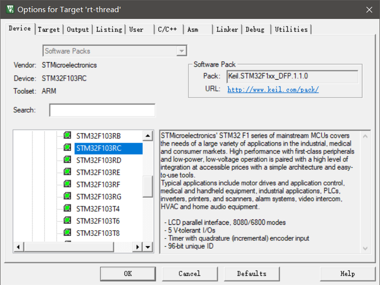Viewport: 380px width, 285px height.
Task: Click the Pack name field
Action: point(292,77)
